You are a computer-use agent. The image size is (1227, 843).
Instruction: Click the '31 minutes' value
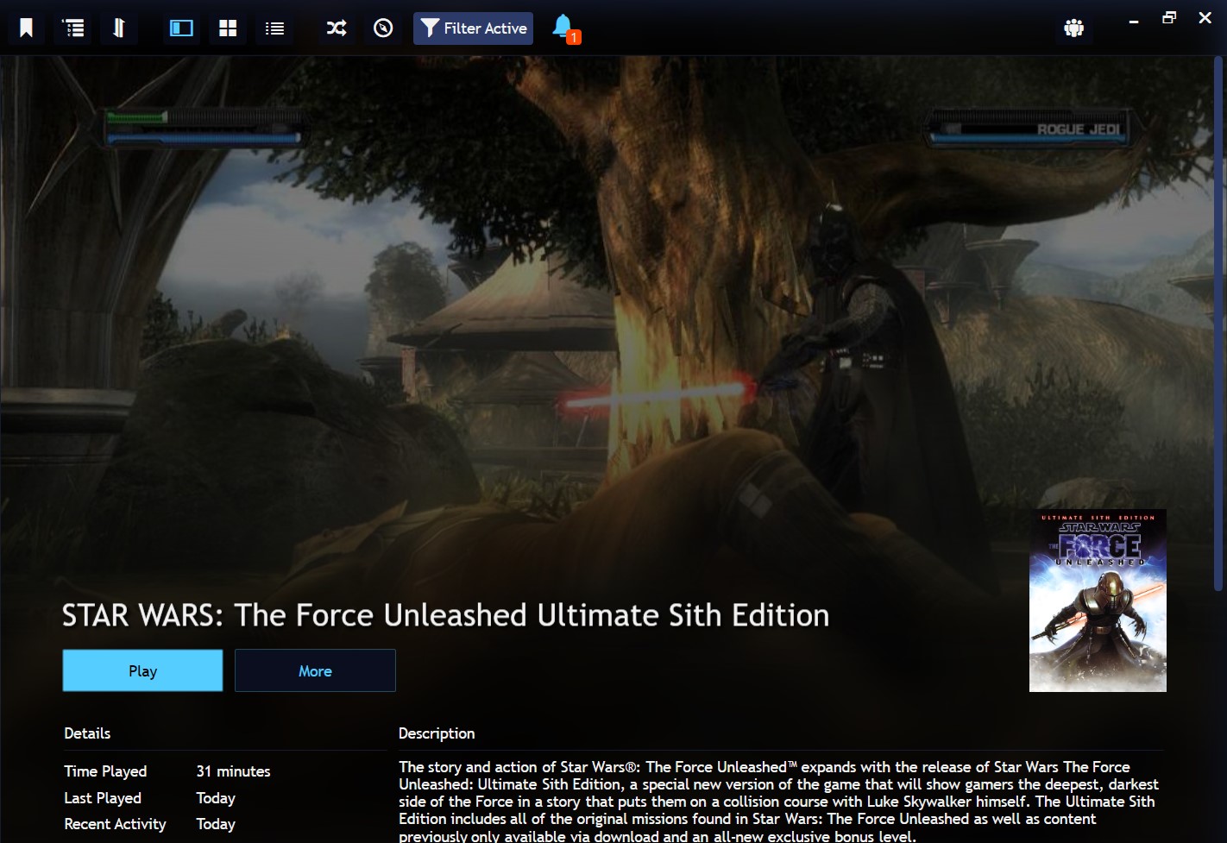click(x=233, y=771)
